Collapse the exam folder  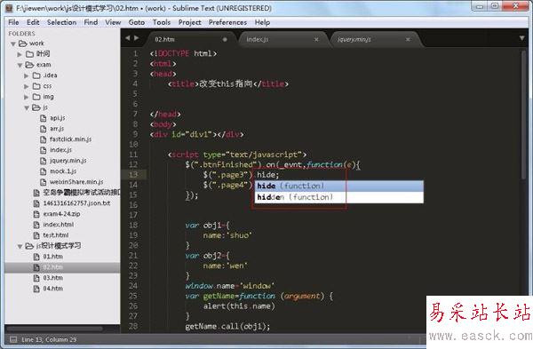20,65
